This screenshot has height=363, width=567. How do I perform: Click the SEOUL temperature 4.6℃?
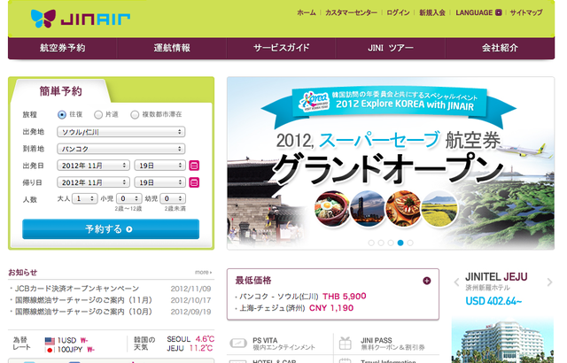pyautogui.click(x=205, y=339)
